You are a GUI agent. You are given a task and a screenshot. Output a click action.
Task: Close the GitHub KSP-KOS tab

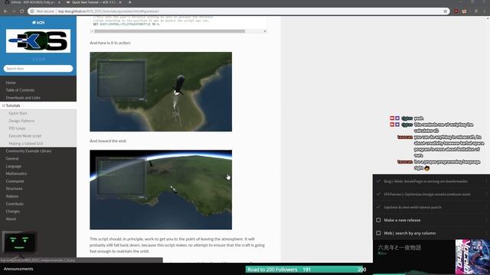click(x=59, y=2)
